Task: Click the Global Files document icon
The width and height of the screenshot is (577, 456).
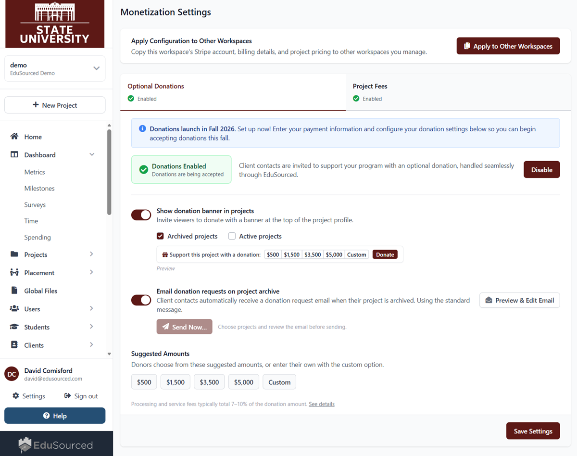Action: click(14, 291)
